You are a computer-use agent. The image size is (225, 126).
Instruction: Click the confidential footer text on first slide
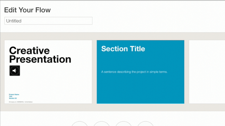point(21,102)
